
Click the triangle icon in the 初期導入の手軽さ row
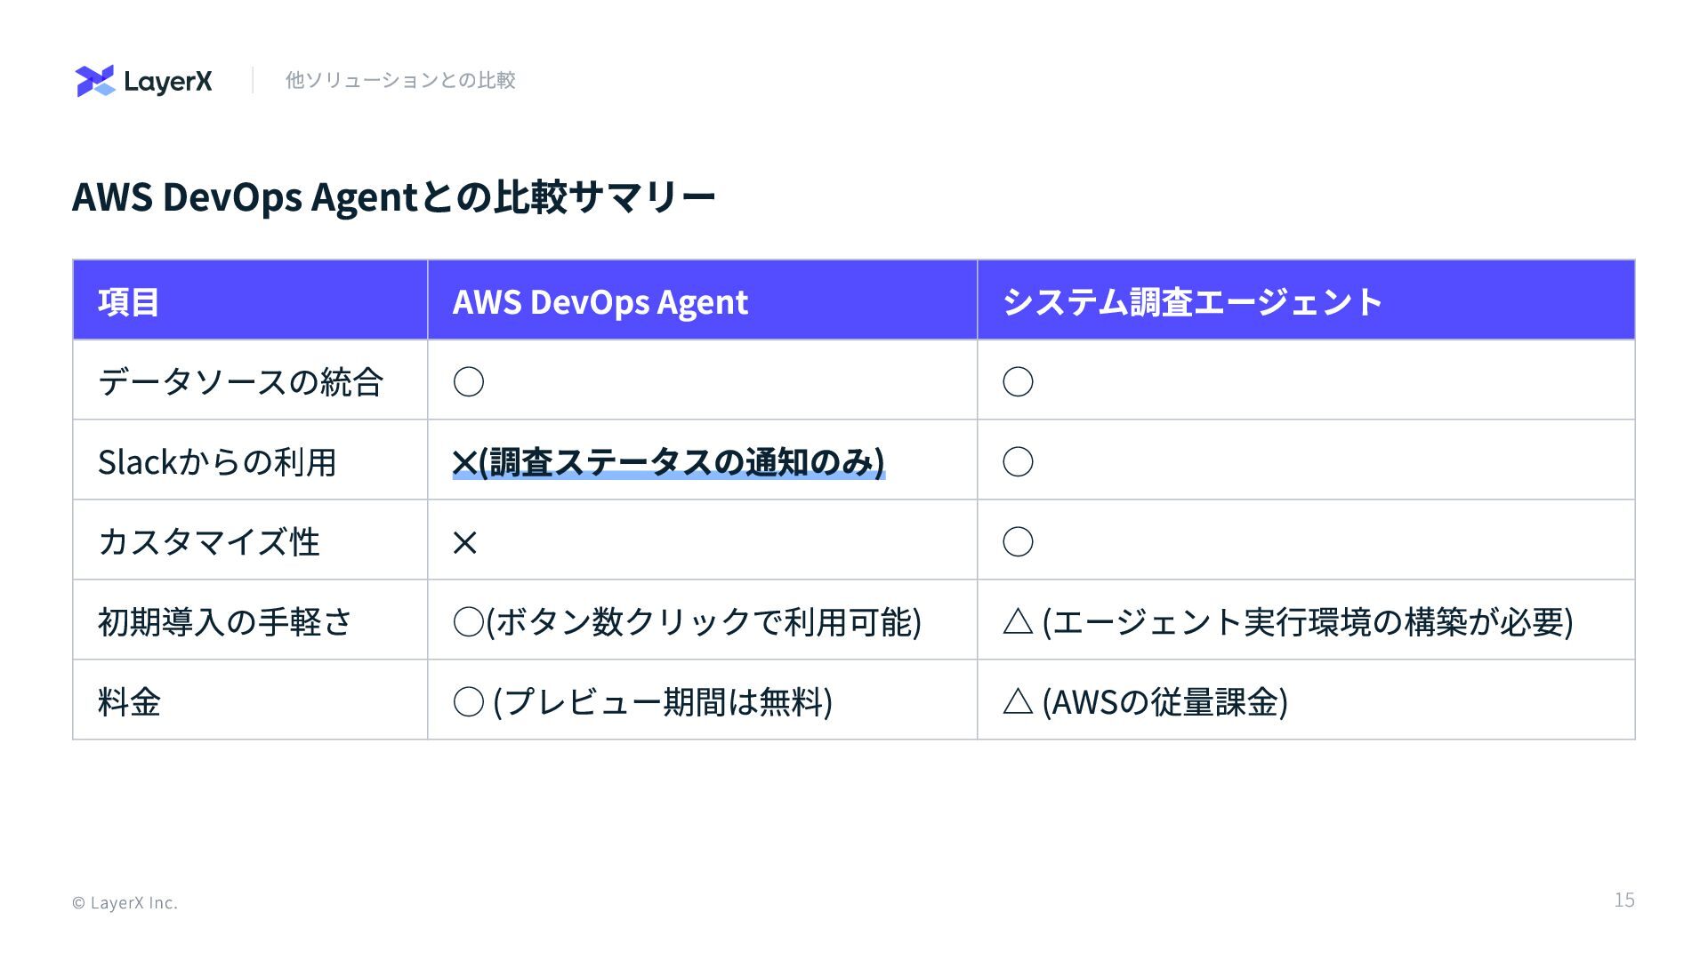1018,621
